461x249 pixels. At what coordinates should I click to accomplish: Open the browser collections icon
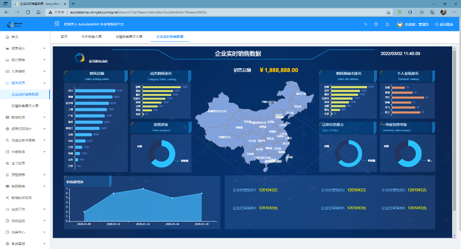432,12
